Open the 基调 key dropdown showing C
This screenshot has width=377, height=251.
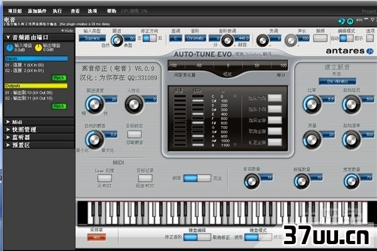tap(175, 38)
